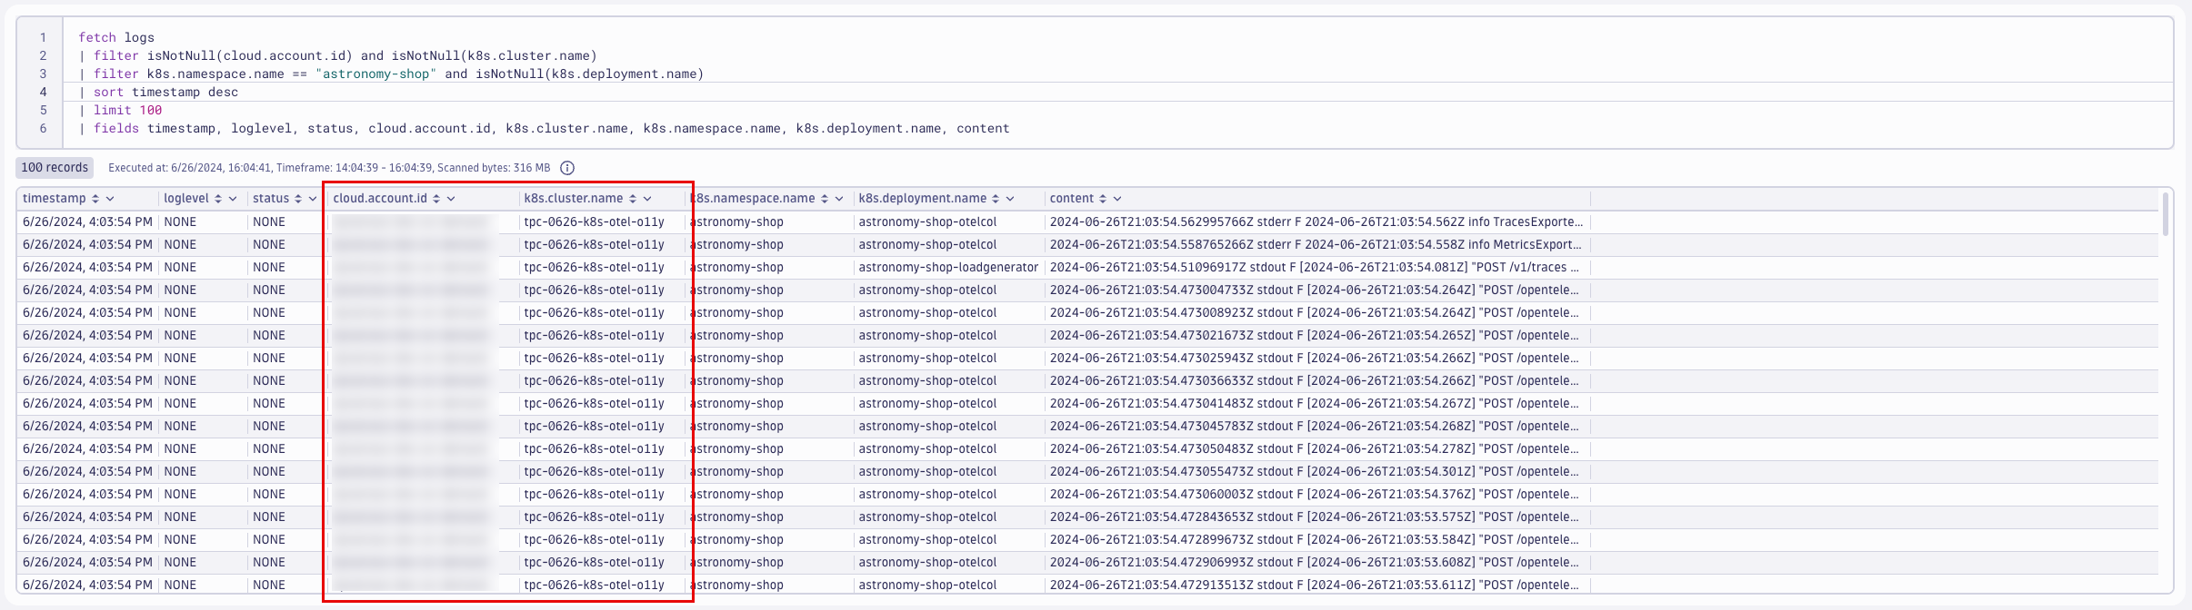Click line number 1 in the editor gutter
Image resolution: width=2192 pixels, height=610 pixels.
click(x=43, y=37)
